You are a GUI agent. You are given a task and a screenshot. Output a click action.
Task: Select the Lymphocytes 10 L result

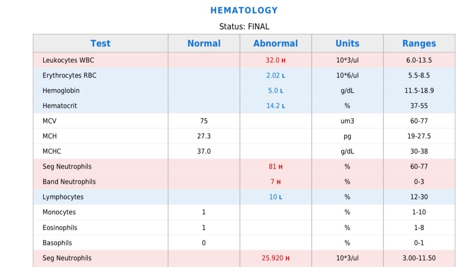coord(275,197)
